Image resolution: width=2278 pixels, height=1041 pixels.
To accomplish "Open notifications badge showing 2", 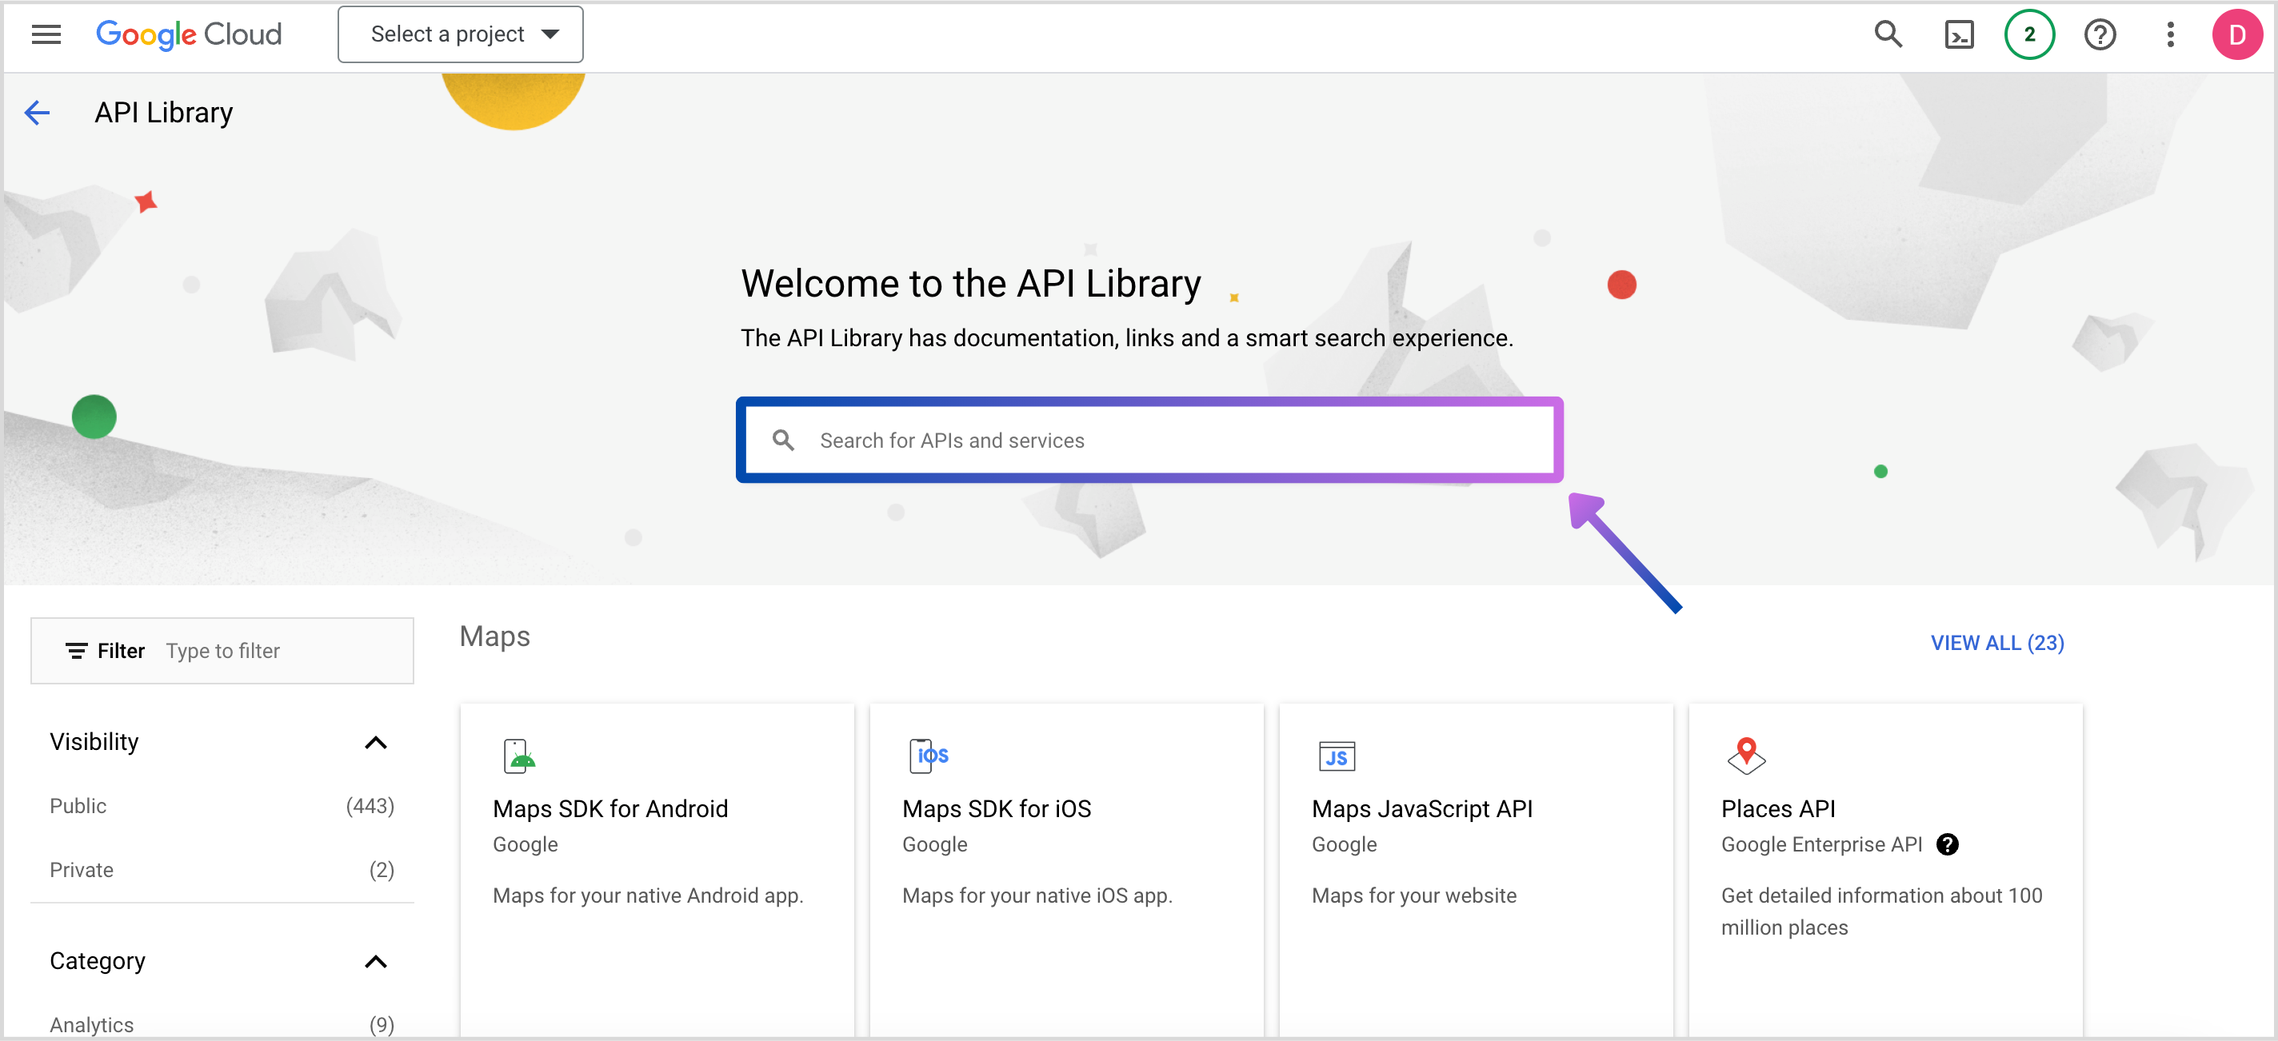I will [x=2028, y=34].
